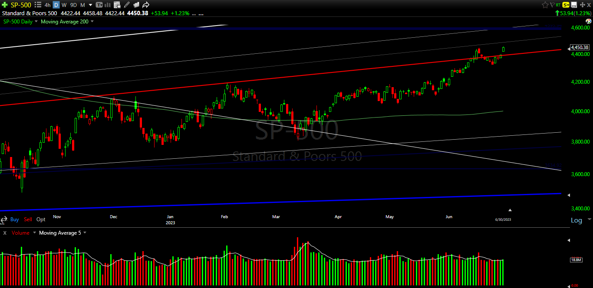Click the SP-500 Daily label
The height and width of the screenshot is (288, 593).
pyautogui.click(x=18, y=22)
